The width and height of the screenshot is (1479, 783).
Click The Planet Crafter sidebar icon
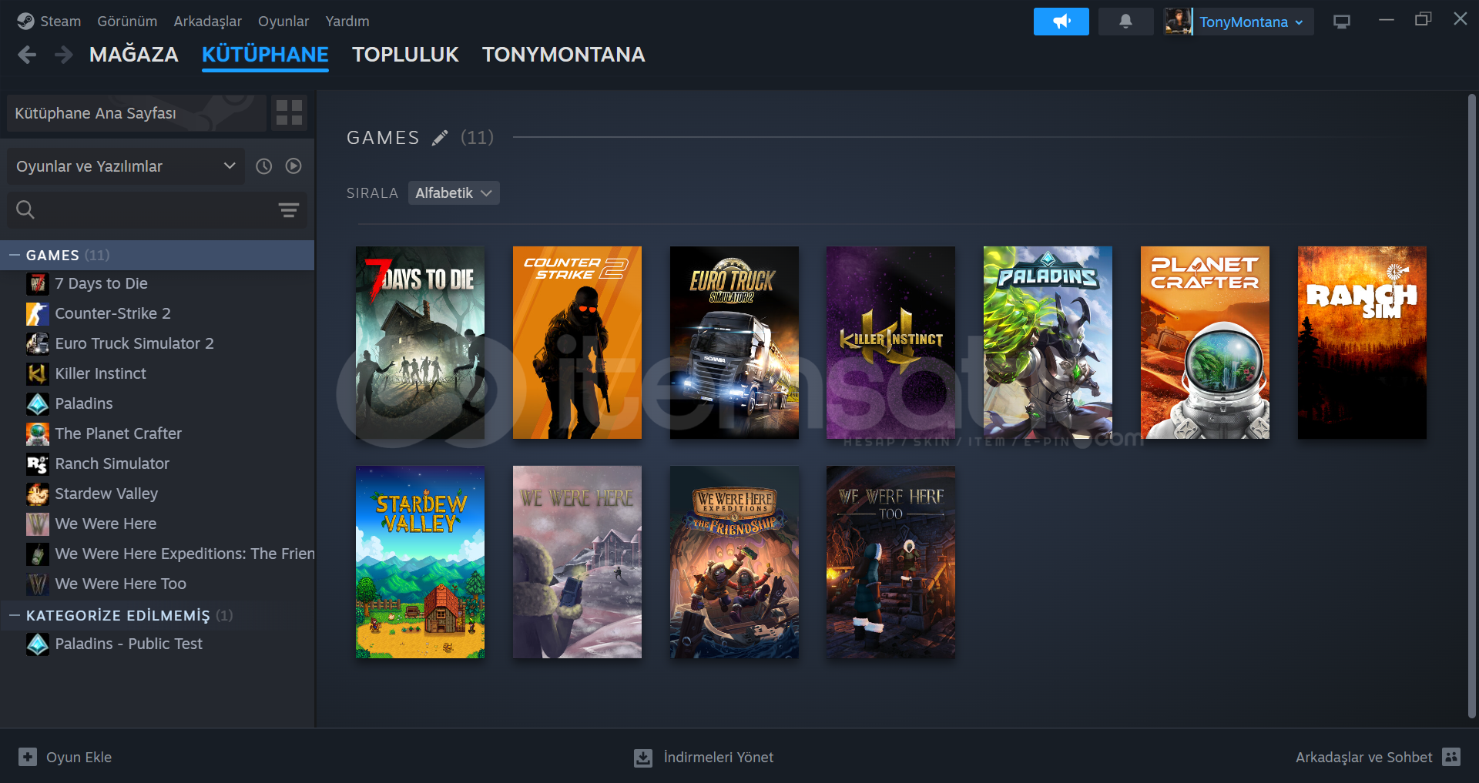[x=37, y=434]
